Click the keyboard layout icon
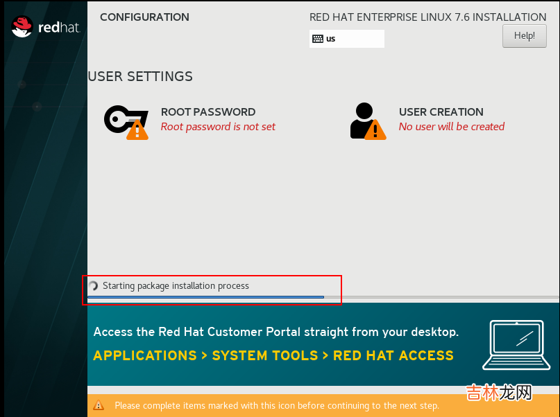560x417 pixels. [318, 39]
